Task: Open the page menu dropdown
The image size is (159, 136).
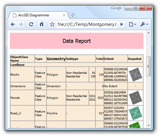Action: click(x=132, y=24)
